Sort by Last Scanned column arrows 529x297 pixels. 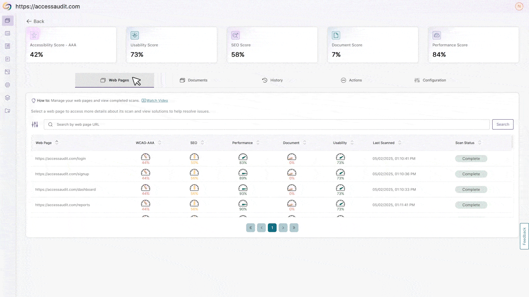point(399,143)
